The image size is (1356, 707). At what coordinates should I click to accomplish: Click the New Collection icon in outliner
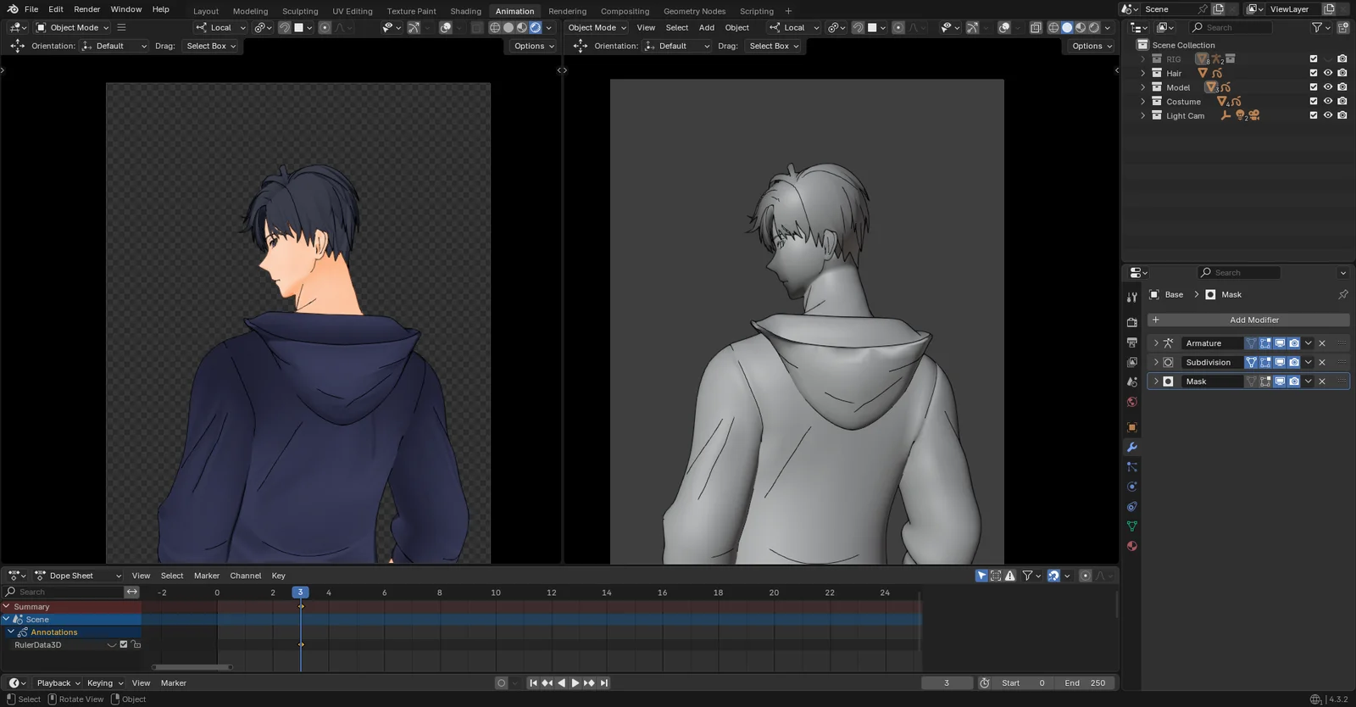click(x=1342, y=27)
